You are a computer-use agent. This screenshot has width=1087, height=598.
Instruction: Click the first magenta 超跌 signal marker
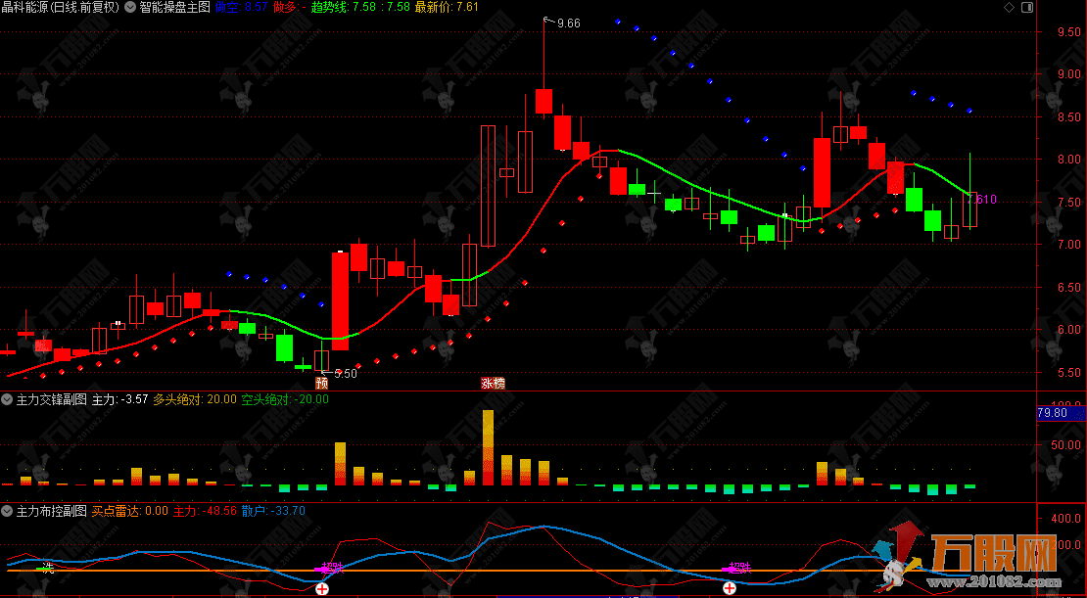331,568
